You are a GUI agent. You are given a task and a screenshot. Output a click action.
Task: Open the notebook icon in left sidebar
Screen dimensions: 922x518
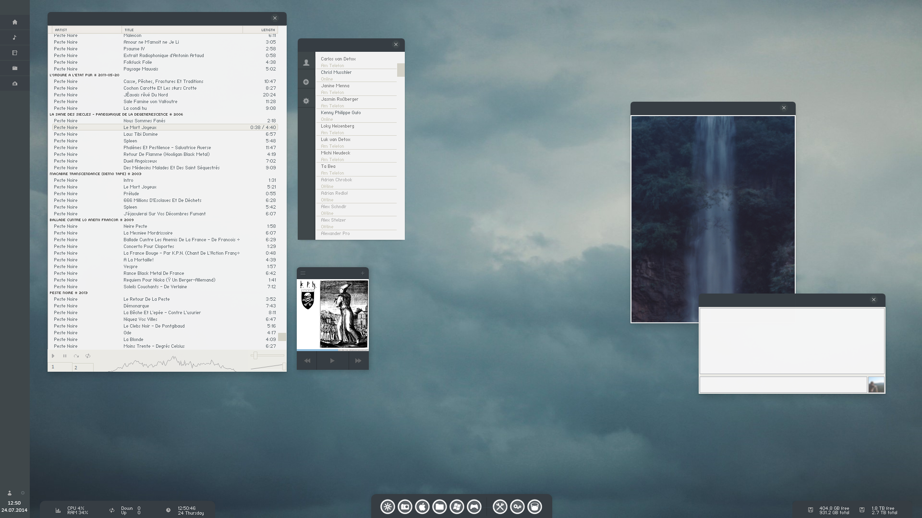(x=15, y=53)
